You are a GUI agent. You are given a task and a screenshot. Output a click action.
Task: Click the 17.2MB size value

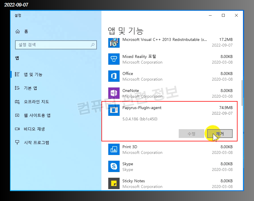(226, 40)
